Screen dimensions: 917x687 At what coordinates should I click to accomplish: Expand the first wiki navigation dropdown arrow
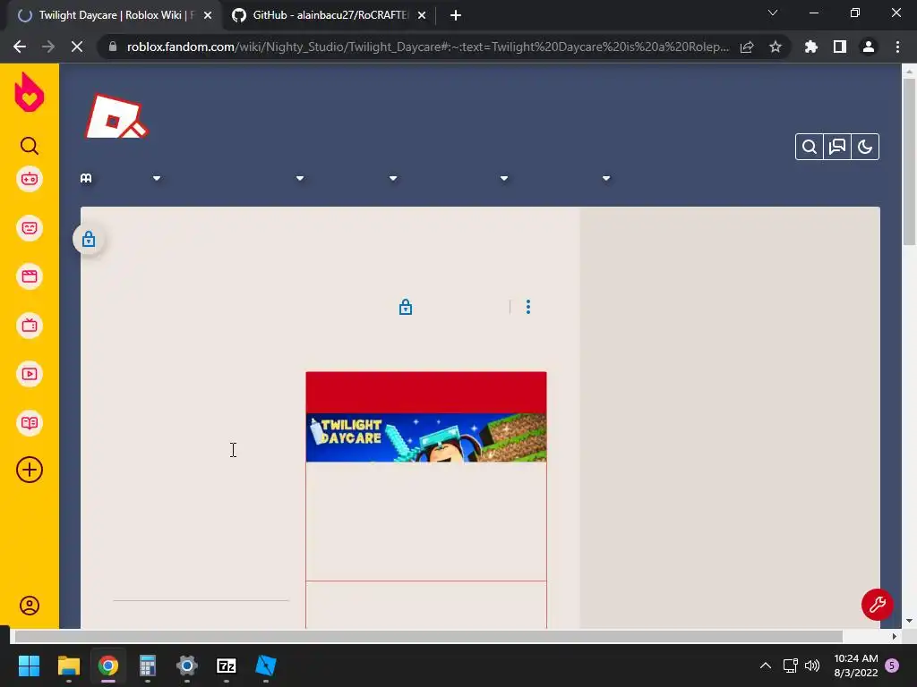click(157, 178)
